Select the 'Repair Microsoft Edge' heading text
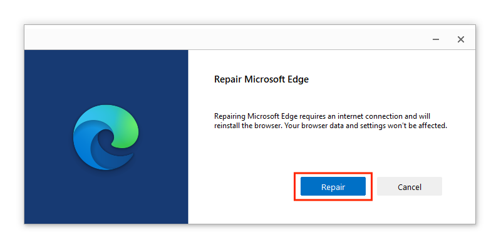 [x=261, y=79]
